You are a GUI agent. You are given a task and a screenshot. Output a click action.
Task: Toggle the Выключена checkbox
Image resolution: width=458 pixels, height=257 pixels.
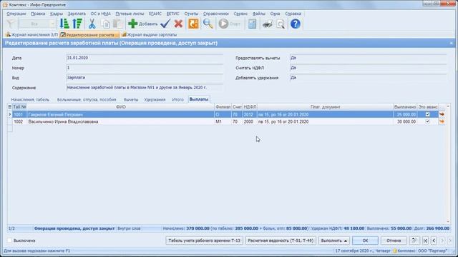point(9,241)
